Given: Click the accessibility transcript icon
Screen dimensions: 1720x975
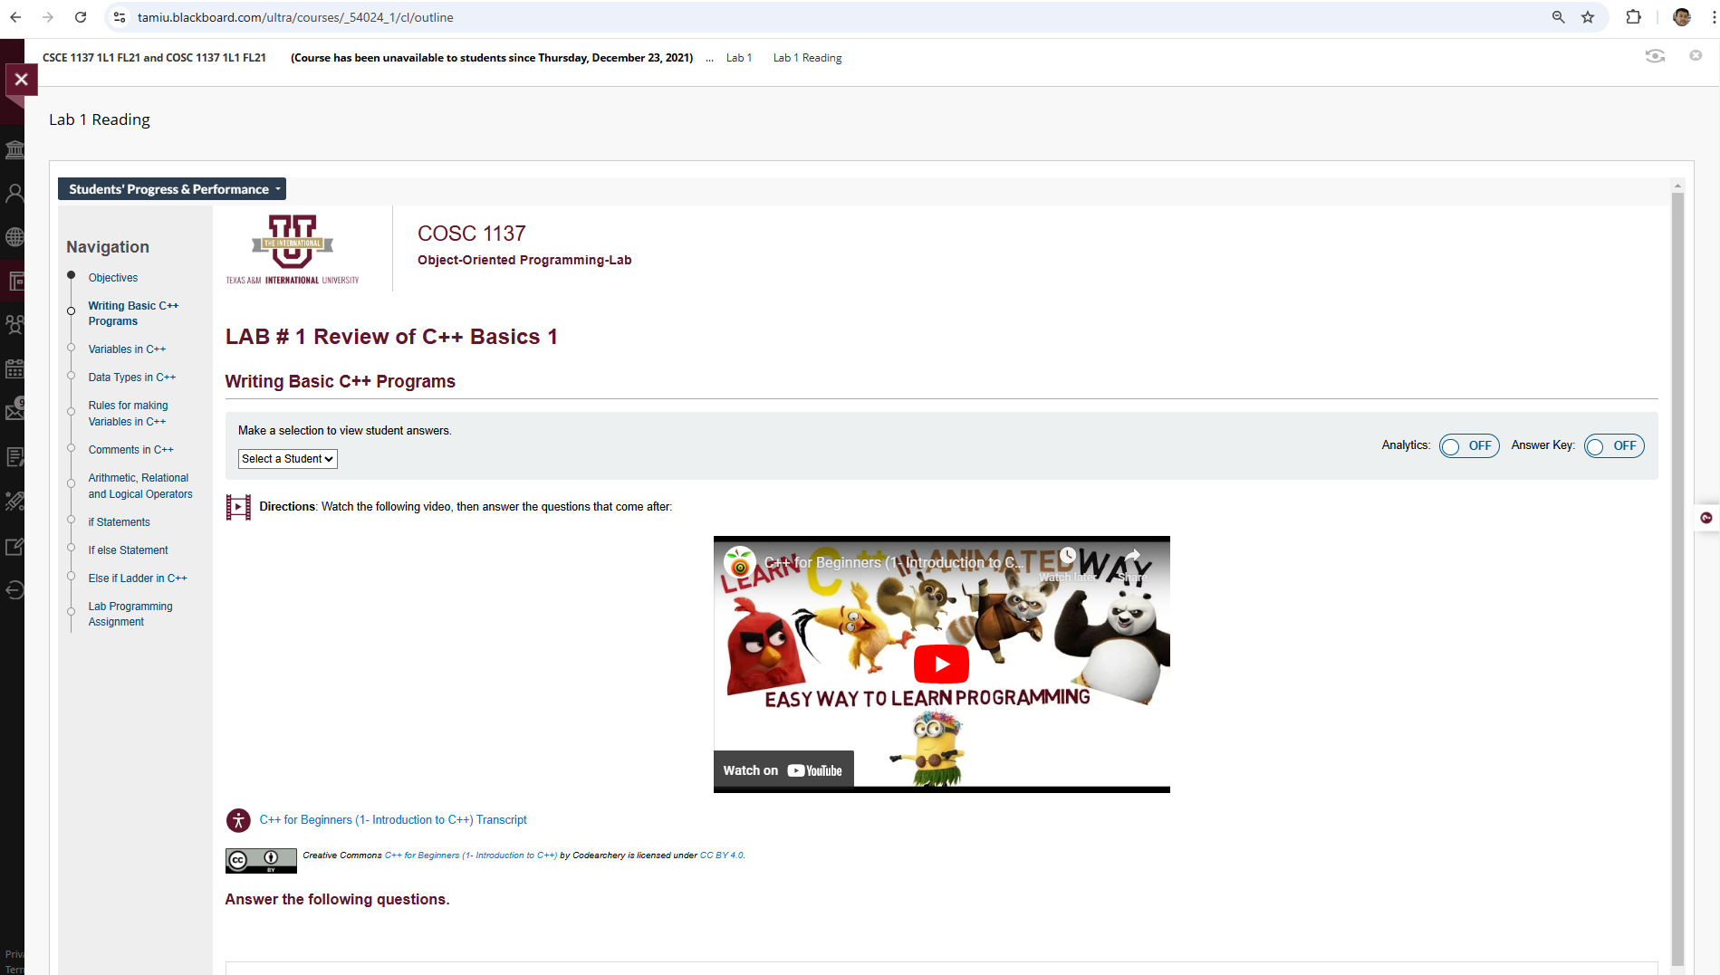Looking at the screenshot, I should click(238, 820).
